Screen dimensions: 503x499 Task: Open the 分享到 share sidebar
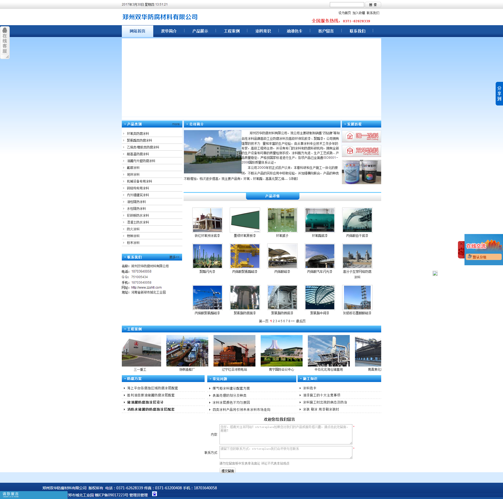(x=499, y=94)
